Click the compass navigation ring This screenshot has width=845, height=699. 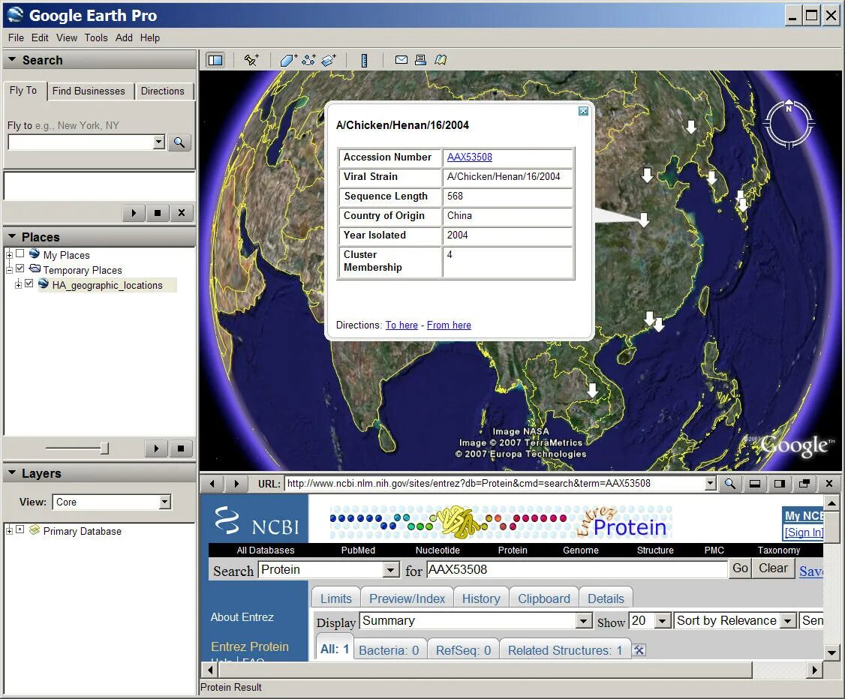789,124
